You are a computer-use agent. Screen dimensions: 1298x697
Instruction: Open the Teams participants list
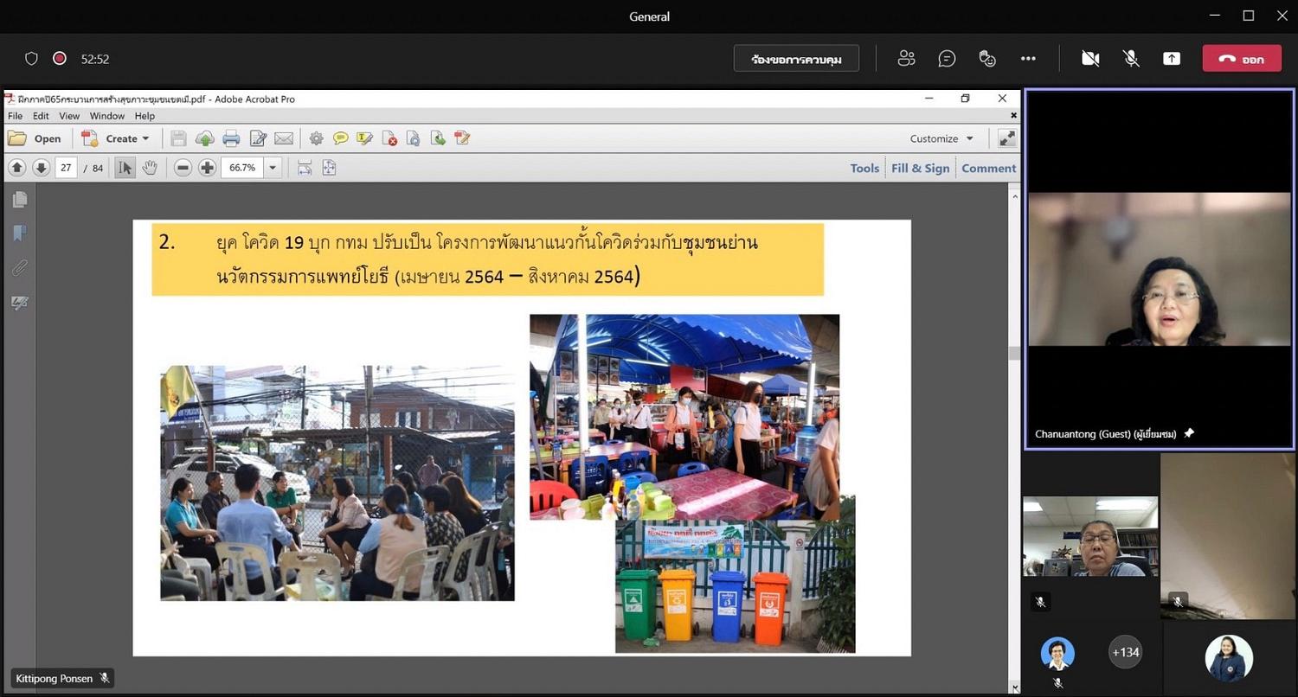(906, 59)
